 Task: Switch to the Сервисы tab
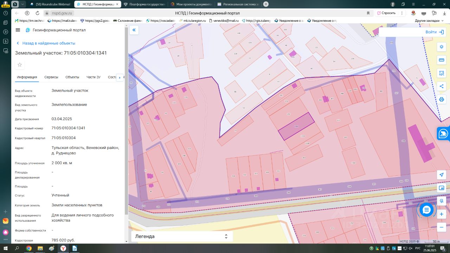[51, 77]
